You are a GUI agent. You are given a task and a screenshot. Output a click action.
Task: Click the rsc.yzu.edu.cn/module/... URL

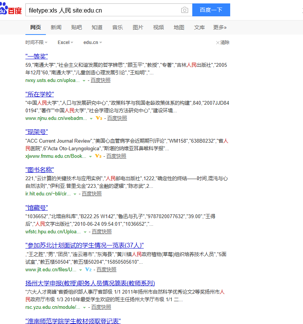pyautogui.click(x=53, y=307)
